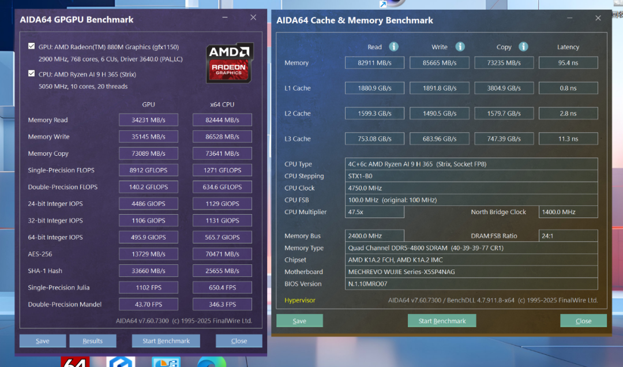Select the L3 Cache Latency value 11.3 ns
Viewport: 623px width, 367px height.
[x=568, y=138]
